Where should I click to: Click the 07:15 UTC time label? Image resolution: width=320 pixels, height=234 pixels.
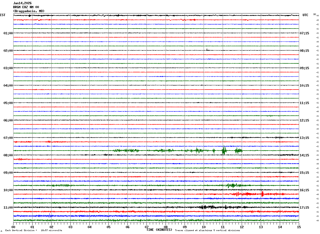point(304,33)
